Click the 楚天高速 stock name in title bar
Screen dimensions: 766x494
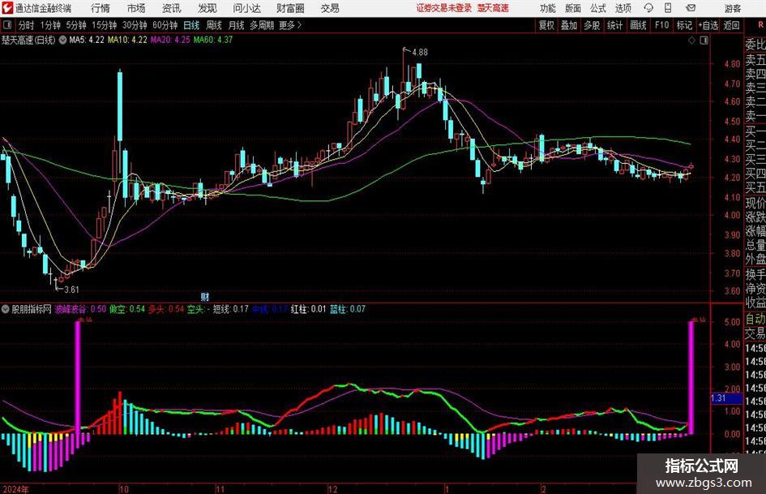[494, 8]
